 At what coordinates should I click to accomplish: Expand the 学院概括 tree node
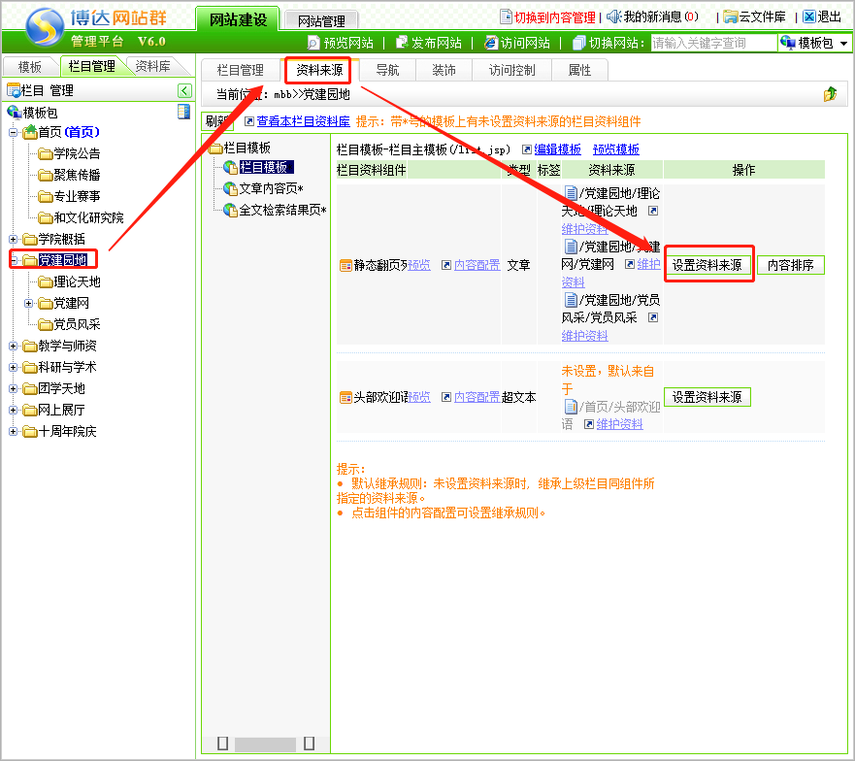point(14,239)
